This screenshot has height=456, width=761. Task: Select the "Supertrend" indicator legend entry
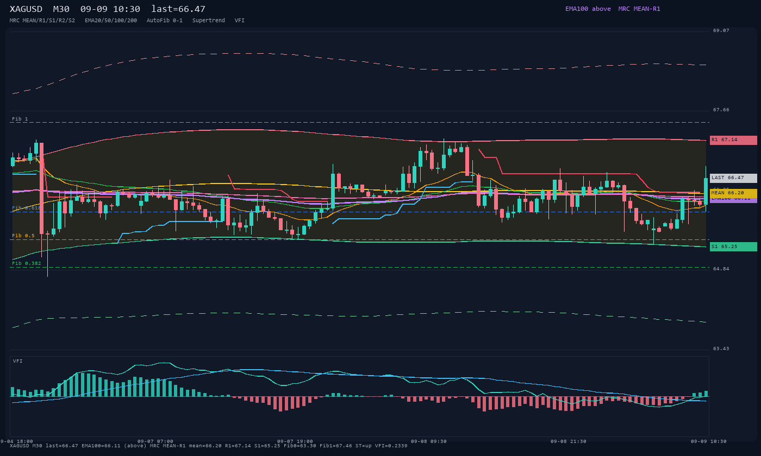tap(209, 21)
